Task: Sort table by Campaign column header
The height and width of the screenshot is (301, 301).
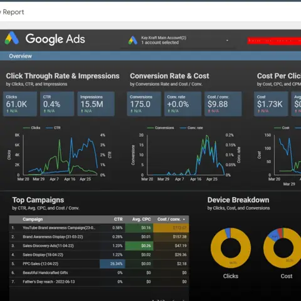Action: 33,219
